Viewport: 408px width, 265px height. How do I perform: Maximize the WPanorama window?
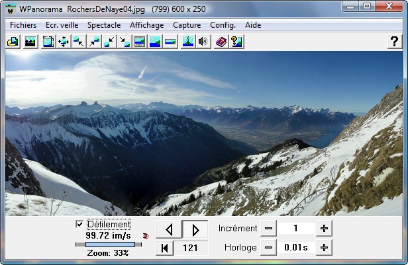(x=367, y=6)
